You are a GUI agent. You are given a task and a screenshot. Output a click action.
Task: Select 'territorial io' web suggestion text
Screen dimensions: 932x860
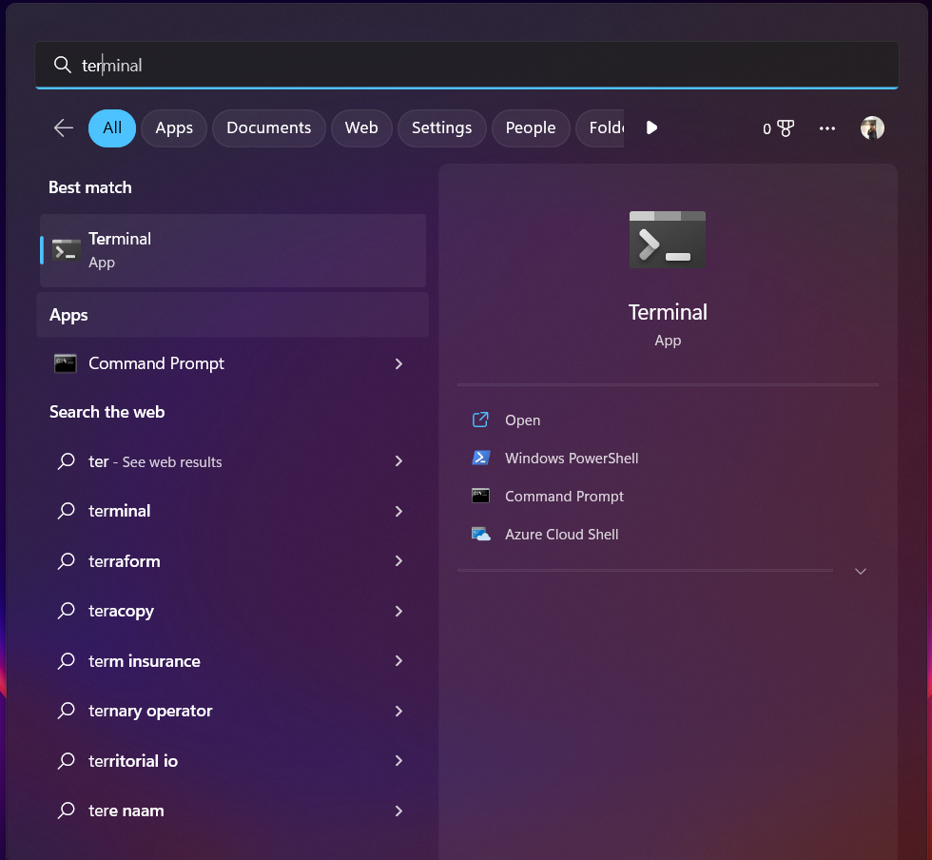(x=133, y=761)
